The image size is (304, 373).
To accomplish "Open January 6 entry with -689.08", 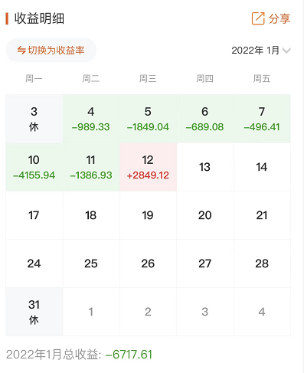I will click(x=205, y=119).
